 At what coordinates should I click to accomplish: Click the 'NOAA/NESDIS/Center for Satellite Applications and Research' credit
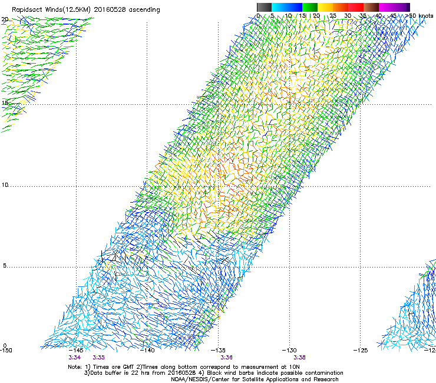[255, 379]
